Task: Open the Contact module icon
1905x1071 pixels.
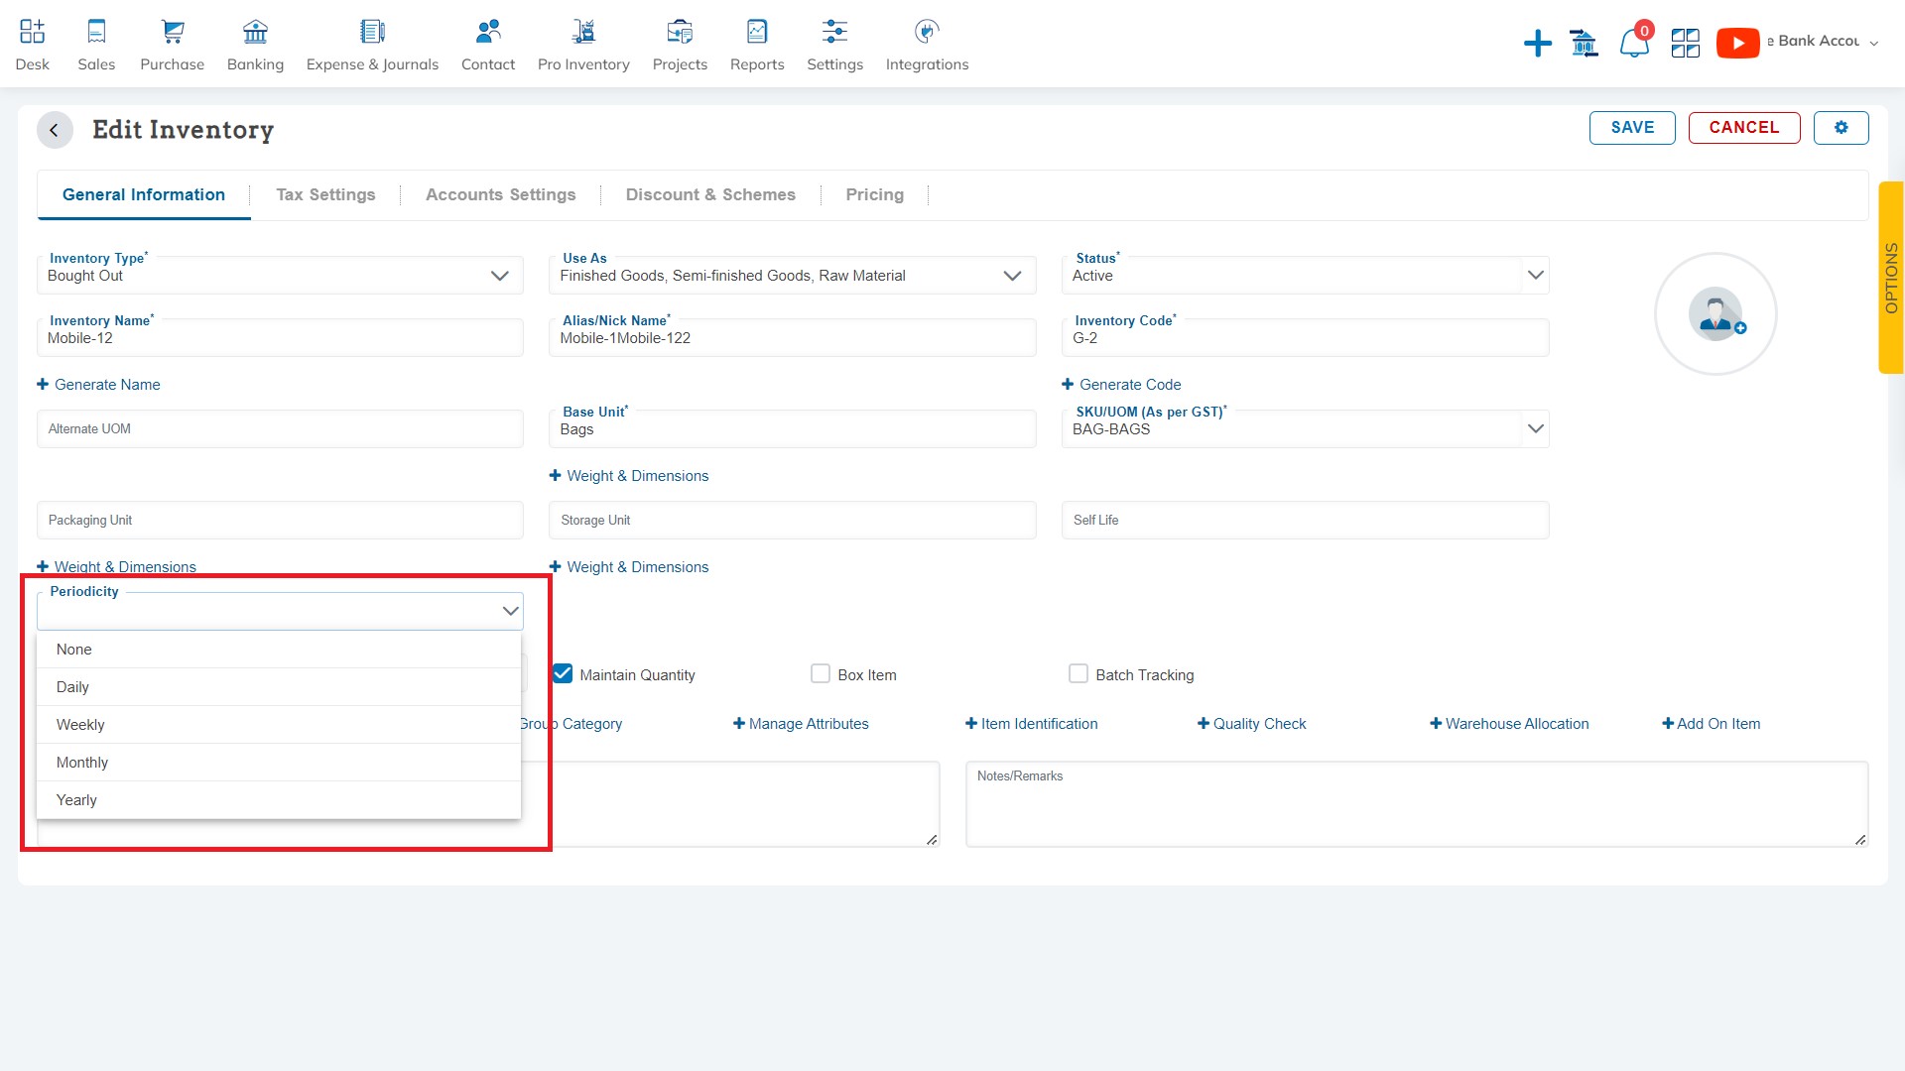Action: [488, 32]
